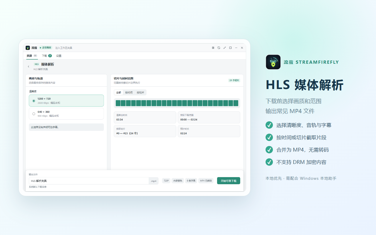Viewport: 376px width, 235px height.
Task: Pause sniffing with the pause icon
Action: [x=213, y=48]
